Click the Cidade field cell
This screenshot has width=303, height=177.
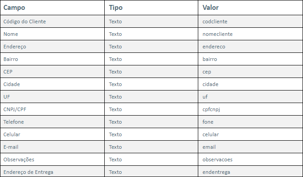click(x=52, y=84)
